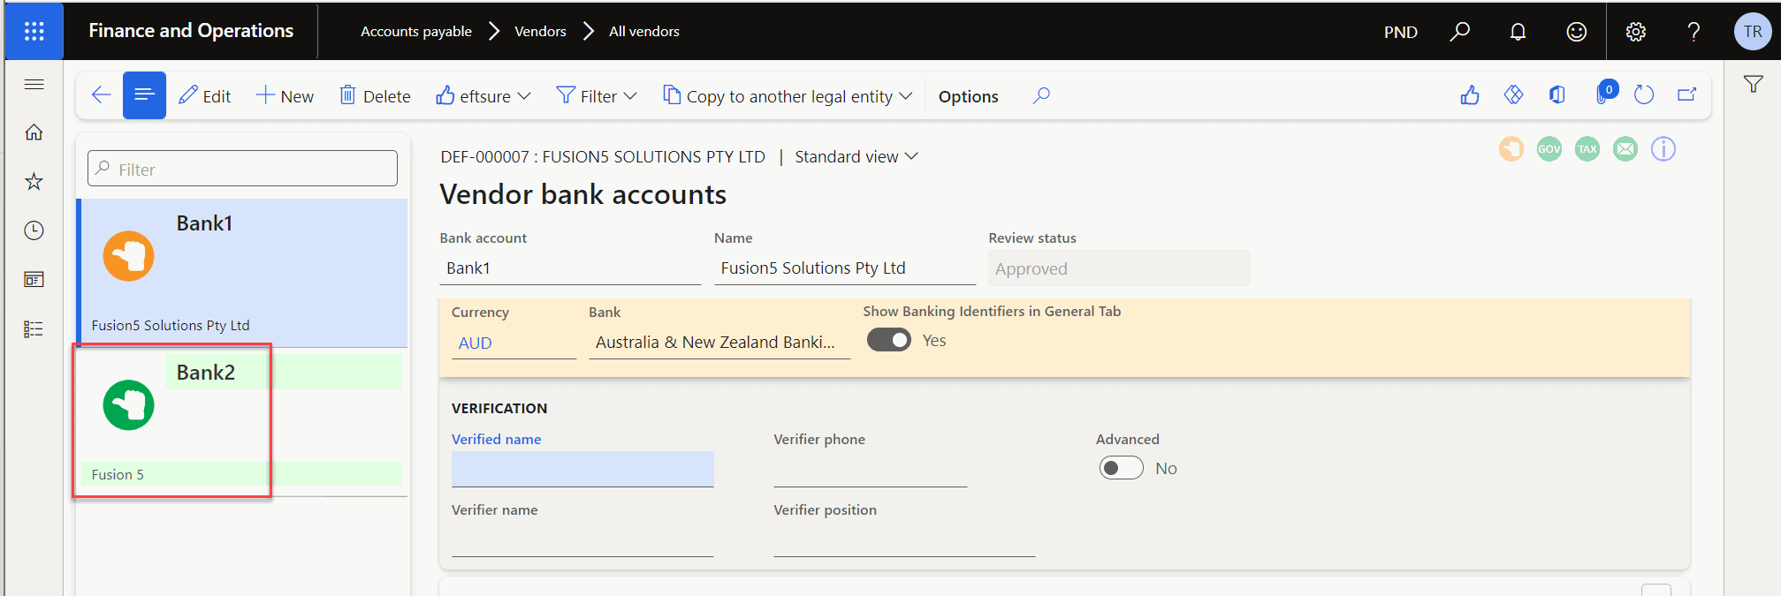This screenshot has height=596, width=1781.
Task: Click the blue info circle icon
Action: 1663,149
